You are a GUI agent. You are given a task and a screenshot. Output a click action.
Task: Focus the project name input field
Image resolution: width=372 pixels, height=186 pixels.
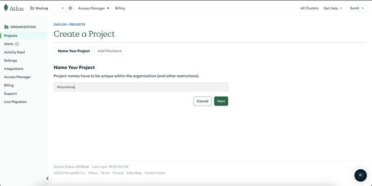[x=141, y=87]
